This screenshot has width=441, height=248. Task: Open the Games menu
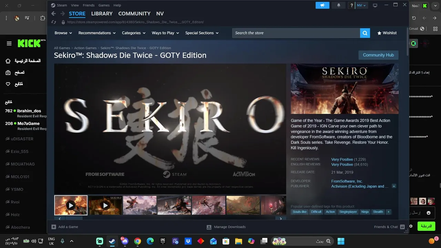(x=104, y=5)
